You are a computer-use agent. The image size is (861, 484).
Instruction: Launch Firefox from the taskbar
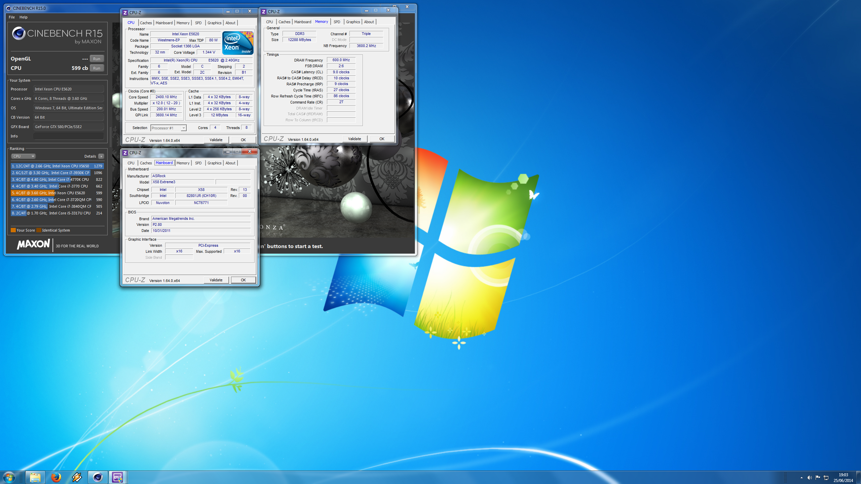56,477
